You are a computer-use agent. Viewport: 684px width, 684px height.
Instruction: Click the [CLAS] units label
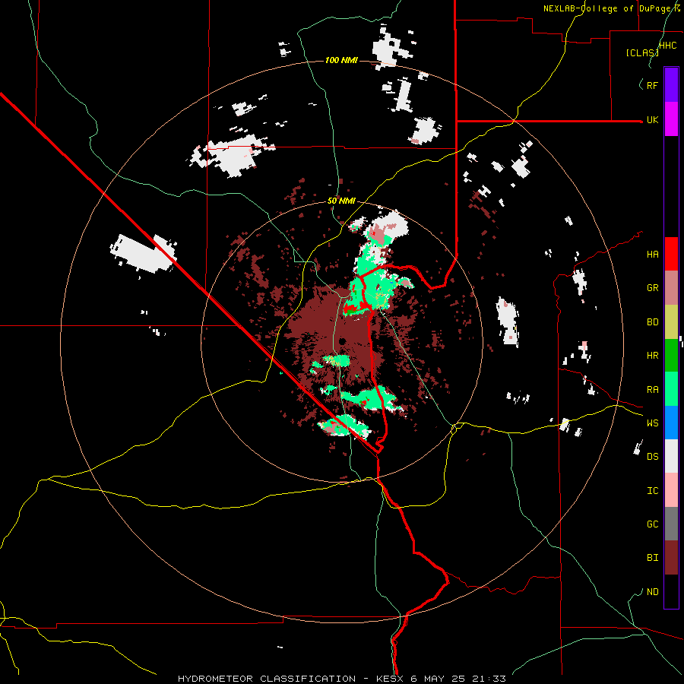point(642,52)
